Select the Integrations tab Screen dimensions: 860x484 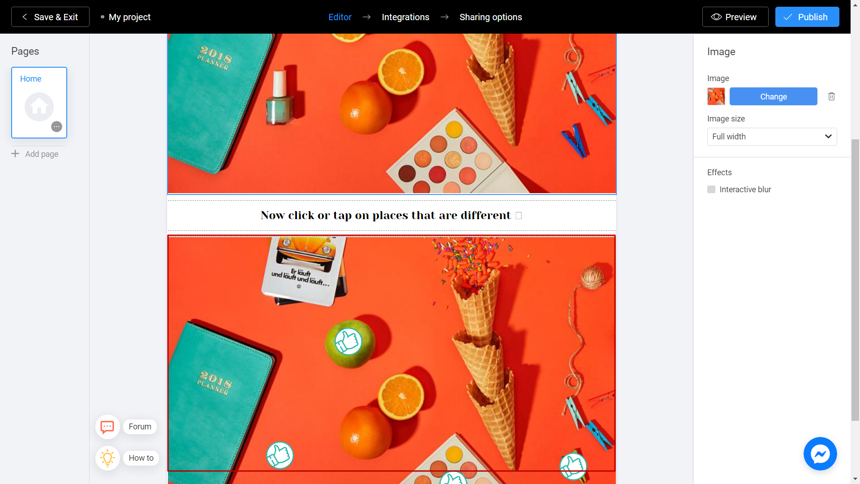(406, 17)
